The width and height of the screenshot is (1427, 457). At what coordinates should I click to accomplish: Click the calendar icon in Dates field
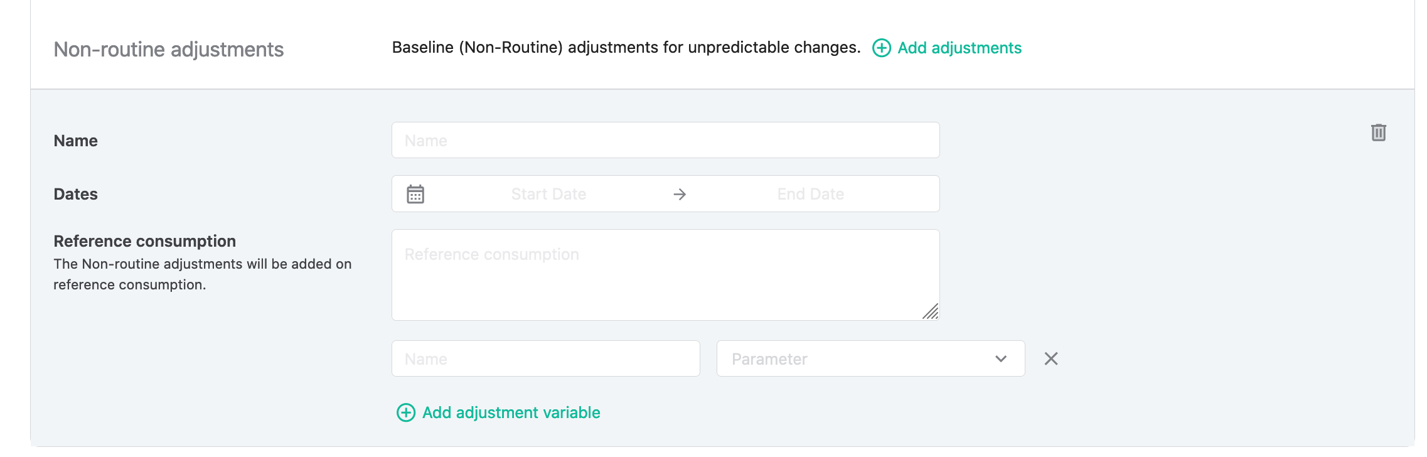coord(415,194)
